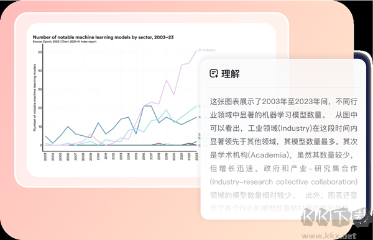This screenshot has width=373, height=240.
Task: Click the y-axis label on the chart
Action: pos(35,97)
